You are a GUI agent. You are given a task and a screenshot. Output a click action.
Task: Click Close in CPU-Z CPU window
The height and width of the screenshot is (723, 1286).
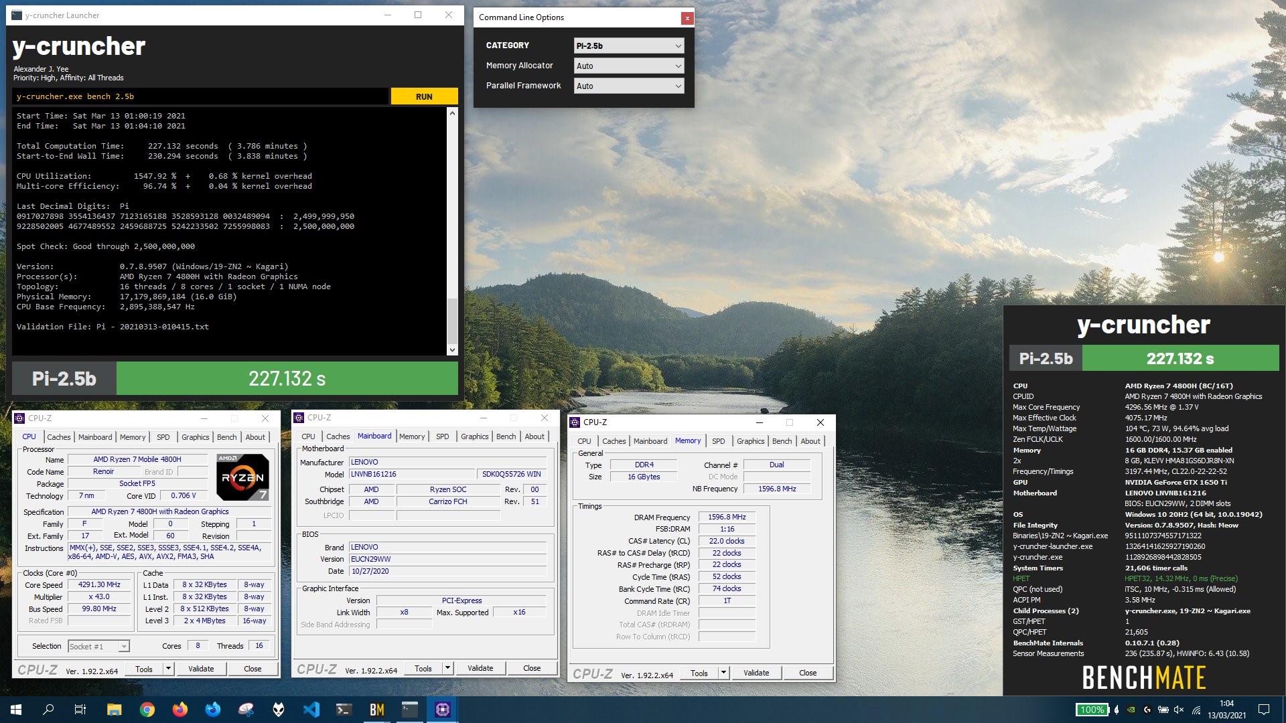253,669
